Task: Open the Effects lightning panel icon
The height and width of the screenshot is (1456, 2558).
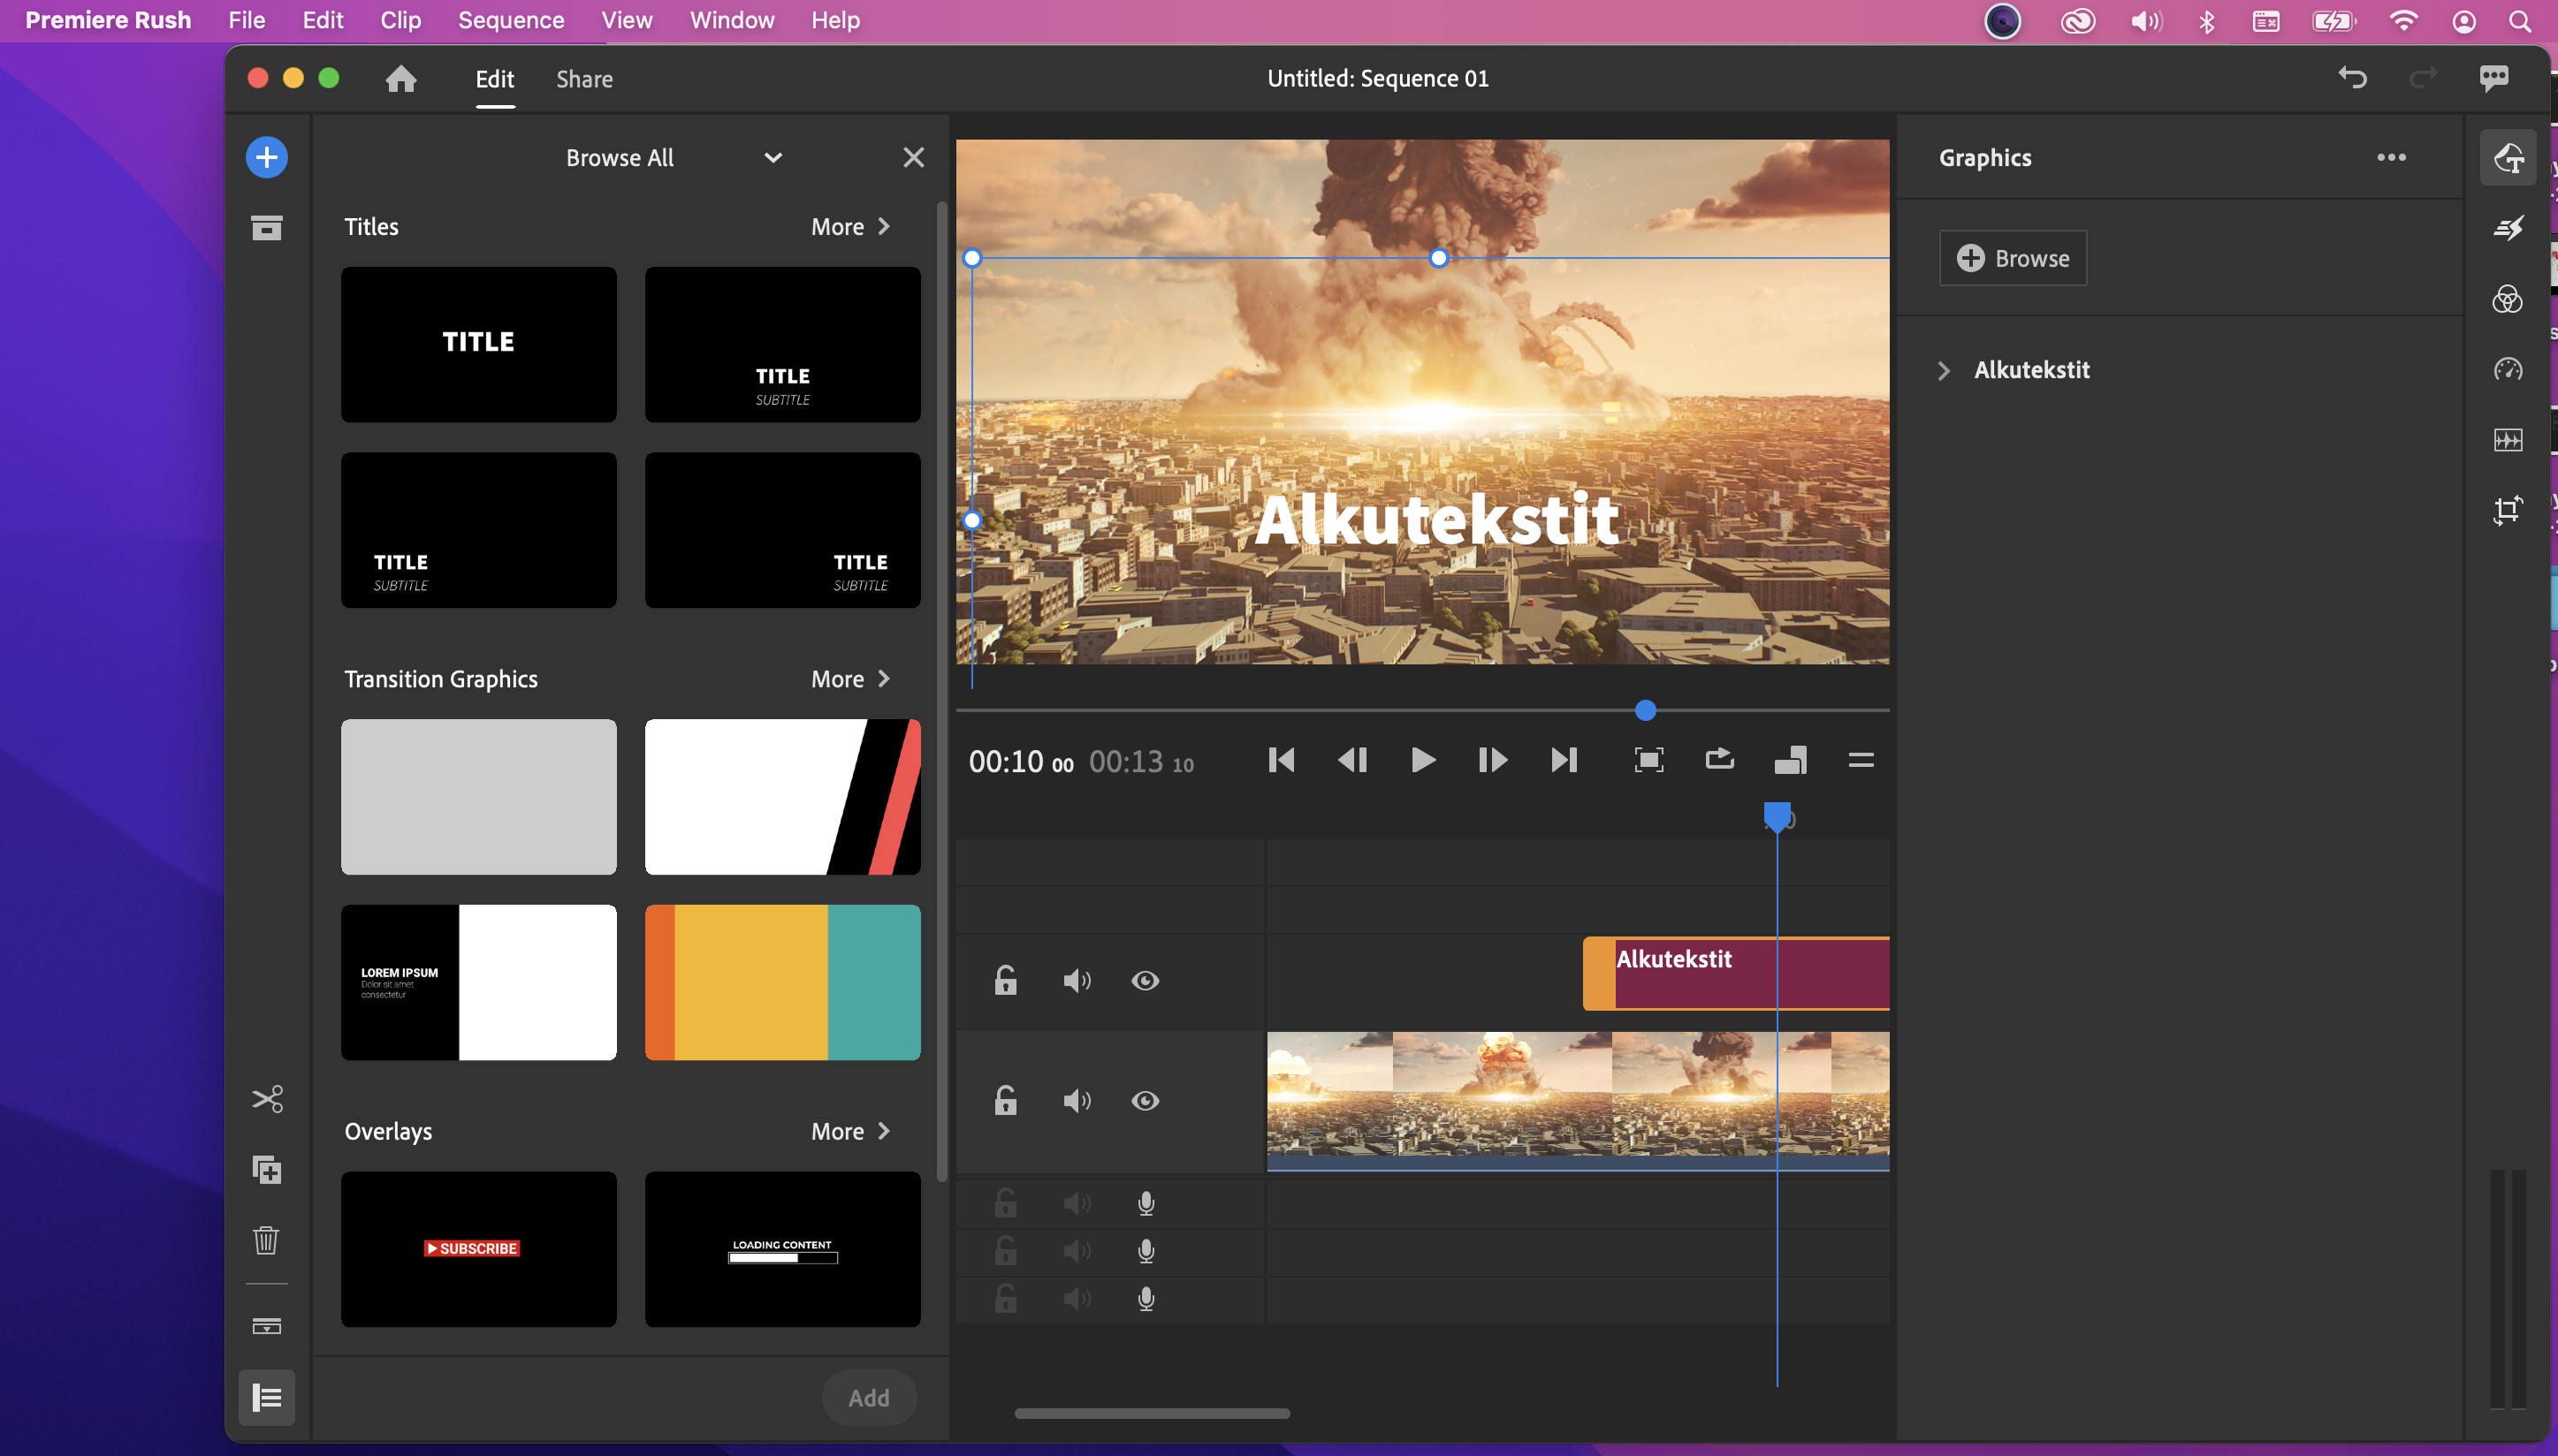Action: pyautogui.click(x=2507, y=228)
